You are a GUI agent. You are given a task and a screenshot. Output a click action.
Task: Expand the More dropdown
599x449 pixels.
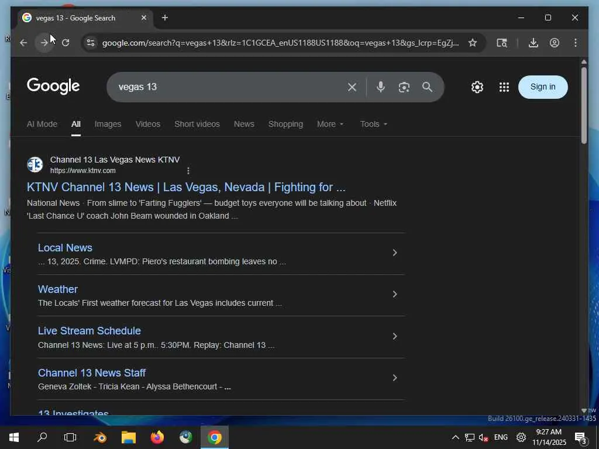(x=330, y=124)
